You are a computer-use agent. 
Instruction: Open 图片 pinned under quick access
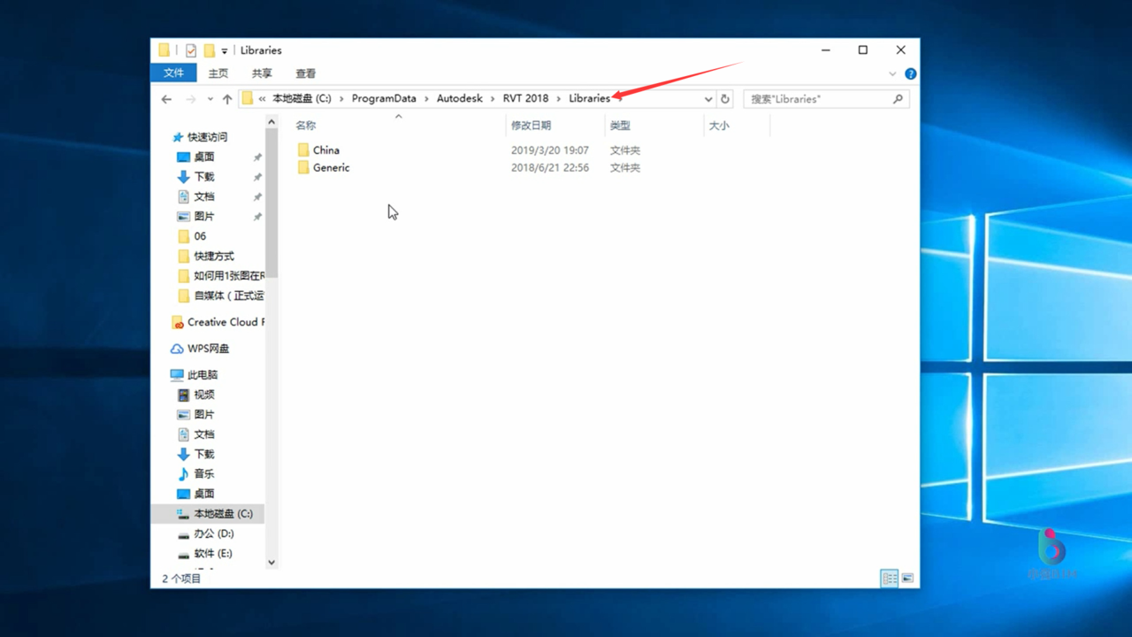coord(203,216)
